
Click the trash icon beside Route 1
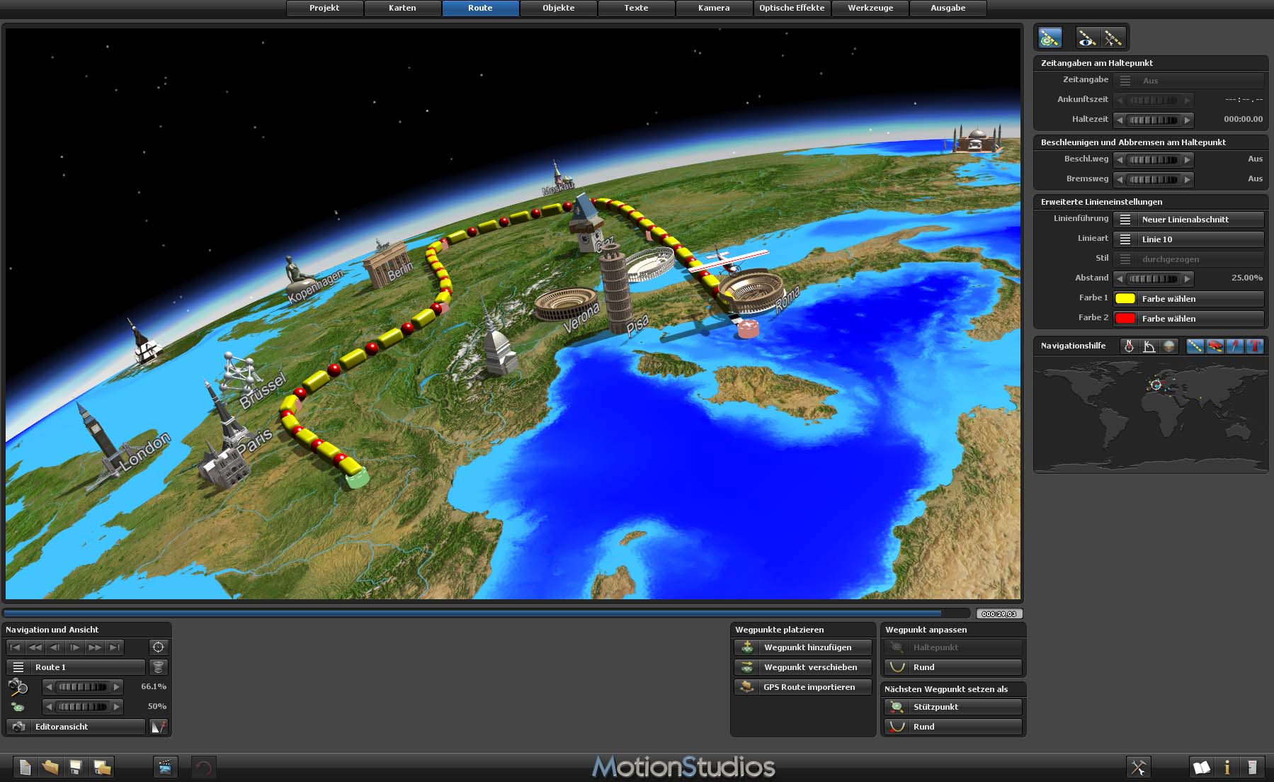tap(158, 667)
